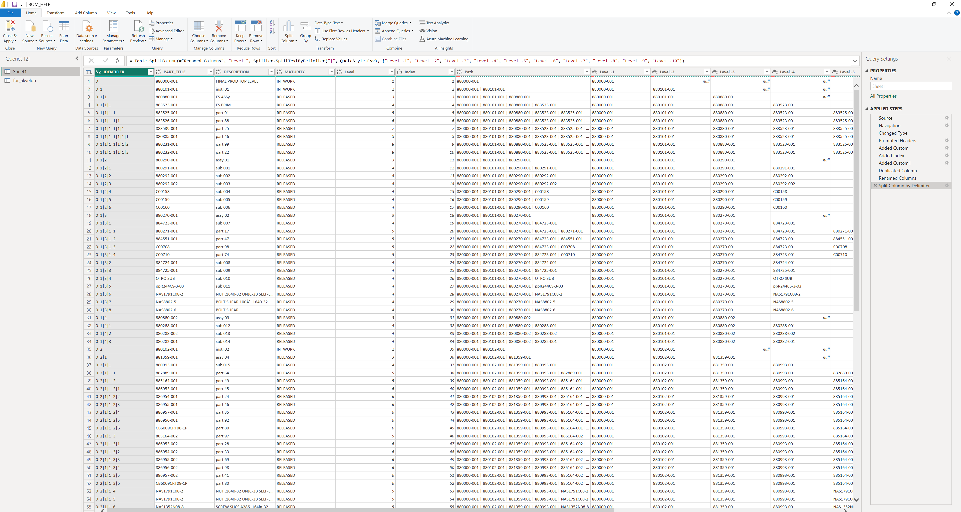This screenshot has width=961, height=512.
Task: Click the Keep Rows icon
Action: [x=240, y=26]
